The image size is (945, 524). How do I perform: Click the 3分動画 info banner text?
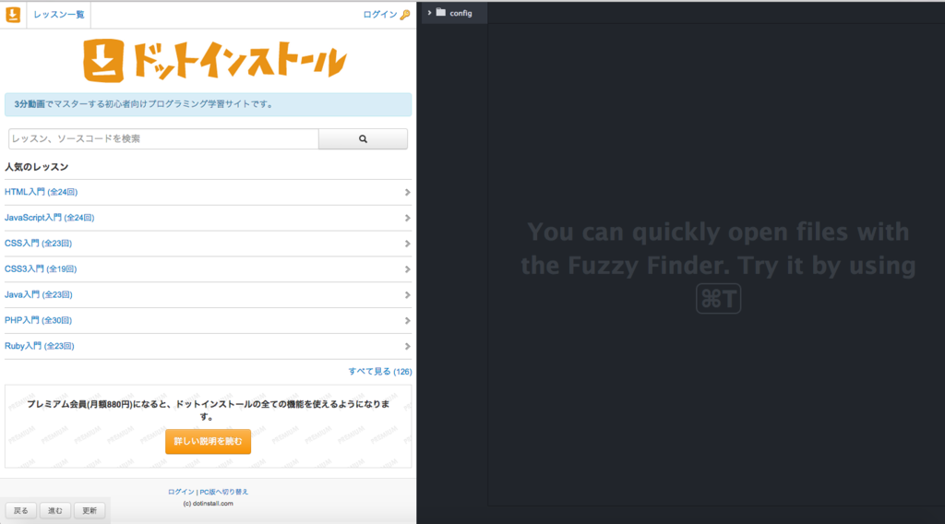coord(144,104)
